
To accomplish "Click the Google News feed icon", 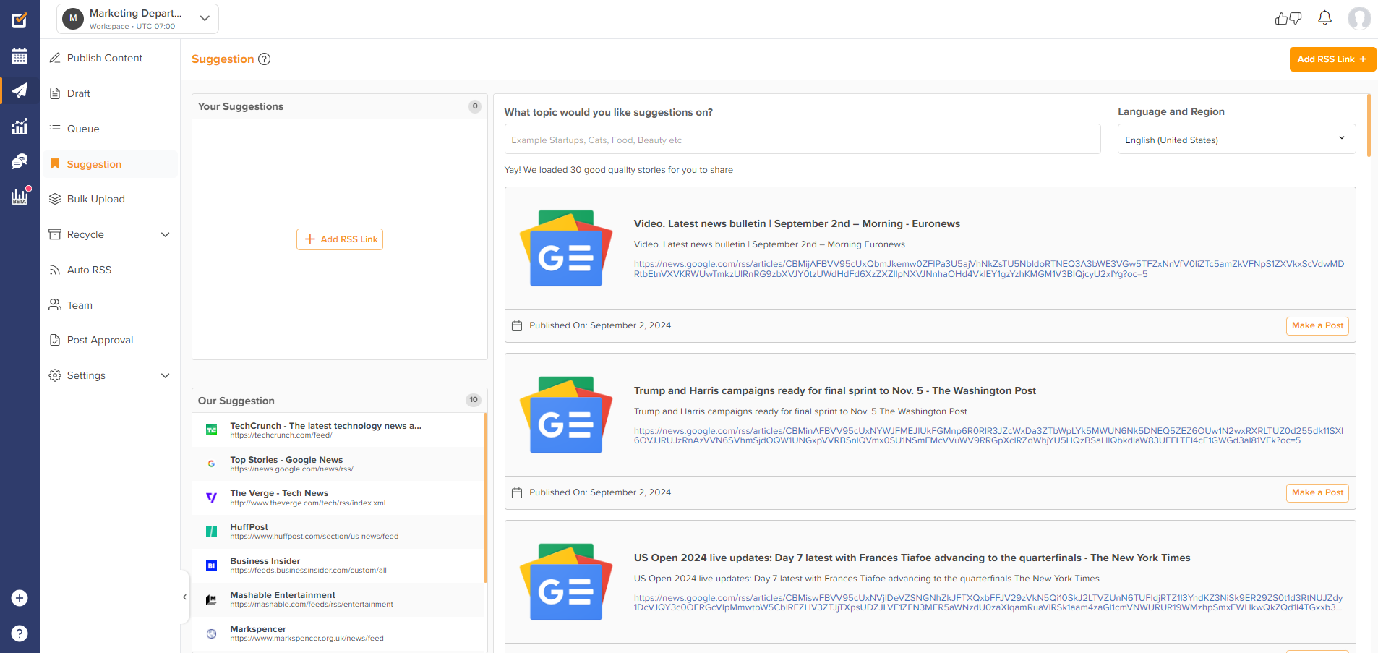I will [x=211, y=464].
